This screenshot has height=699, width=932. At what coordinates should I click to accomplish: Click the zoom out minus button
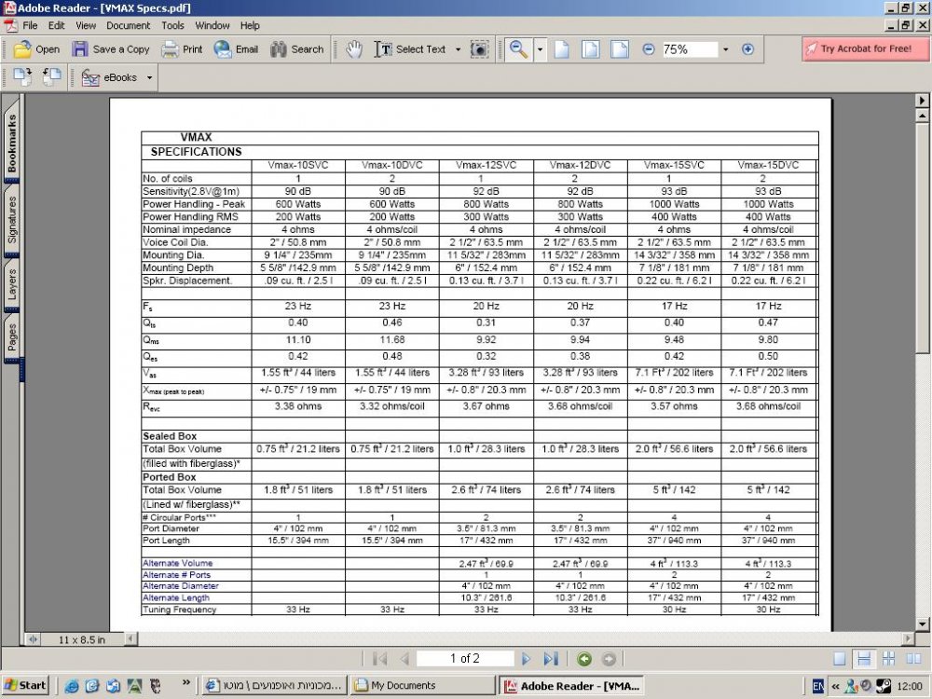pyautogui.click(x=649, y=49)
